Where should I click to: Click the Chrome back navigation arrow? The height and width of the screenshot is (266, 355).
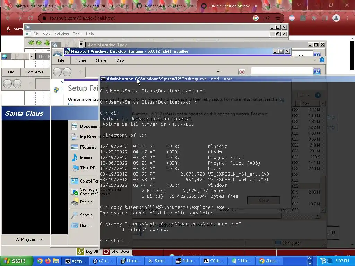8,18
